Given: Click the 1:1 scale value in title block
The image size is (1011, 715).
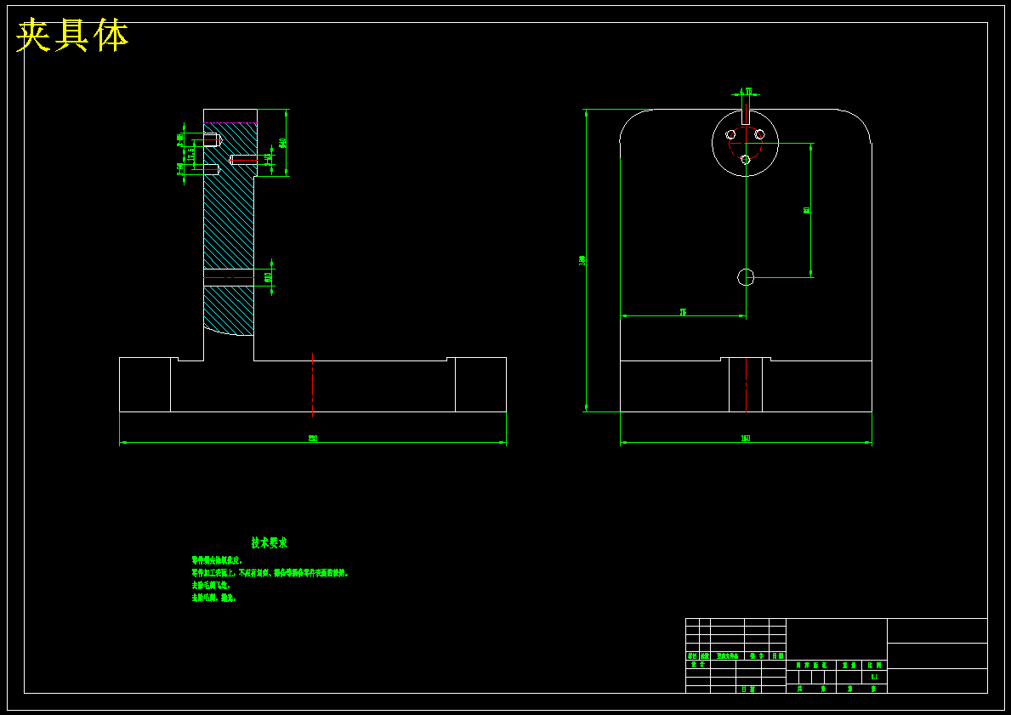Looking at the screenshot, I should pyautogui.click(x=874, y=677).
